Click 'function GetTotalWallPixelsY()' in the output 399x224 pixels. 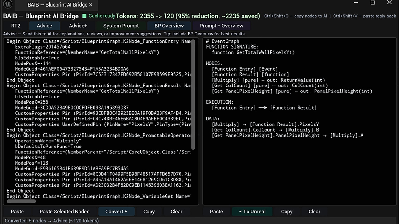pyautogui.click(x=253, y=52)
